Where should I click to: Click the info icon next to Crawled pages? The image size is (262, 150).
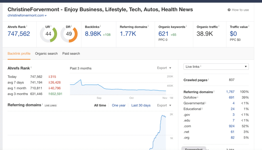point(208,79)
